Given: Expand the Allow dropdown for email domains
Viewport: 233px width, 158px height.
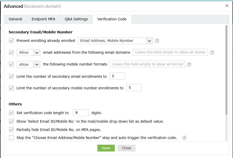Looking at the screenshot, I should [28, 52].
